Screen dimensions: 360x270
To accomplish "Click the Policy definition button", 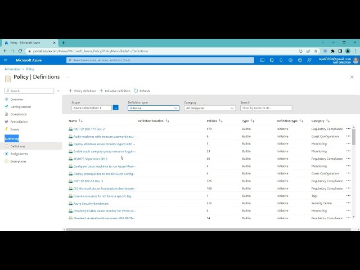I will (x=82, y=91).
